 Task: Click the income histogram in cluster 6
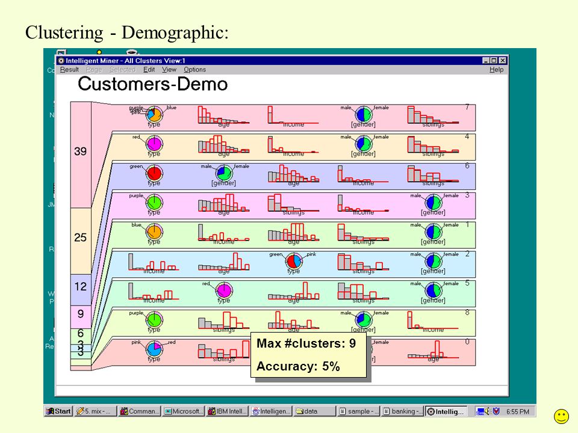[x=363, y=173]
